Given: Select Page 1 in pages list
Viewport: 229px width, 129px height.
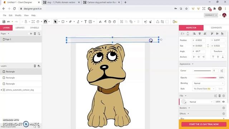Looking at the screenshot, I should click(21, 39).
